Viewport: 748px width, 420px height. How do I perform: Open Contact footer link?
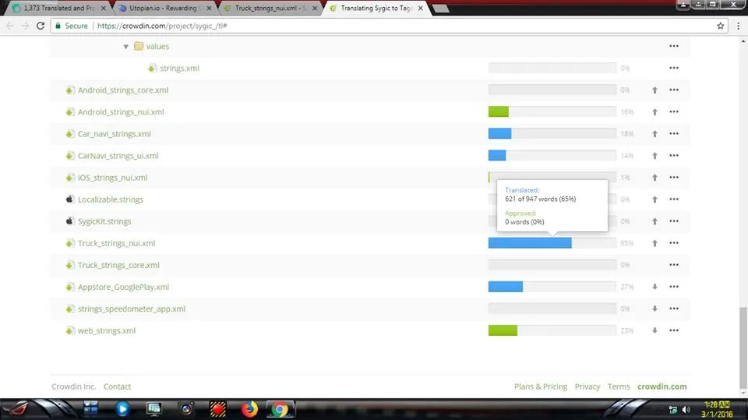[x=118, y=386]
